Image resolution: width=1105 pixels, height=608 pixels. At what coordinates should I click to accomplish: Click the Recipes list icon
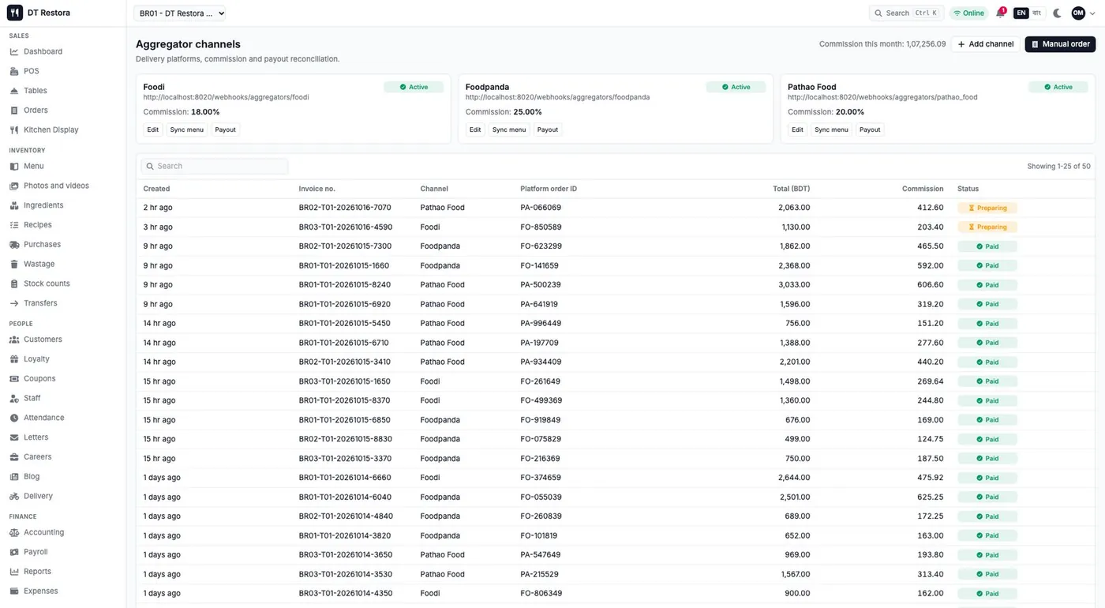pos(14,225)
